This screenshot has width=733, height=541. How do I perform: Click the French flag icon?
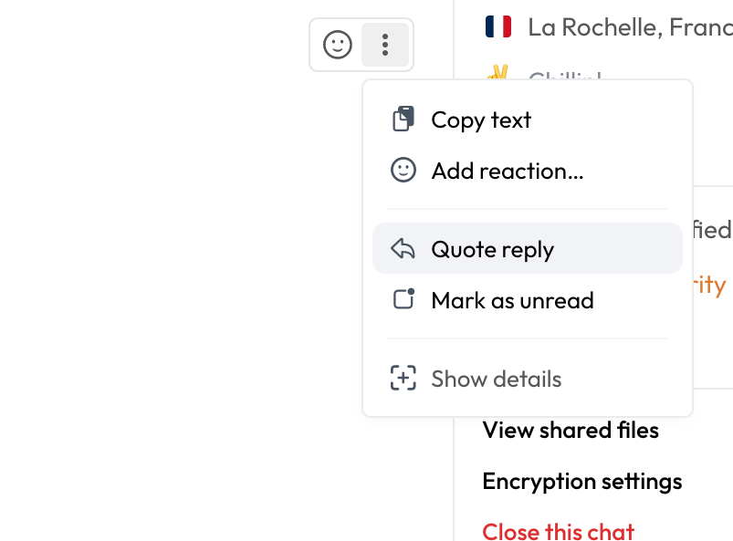click(498, 26)
